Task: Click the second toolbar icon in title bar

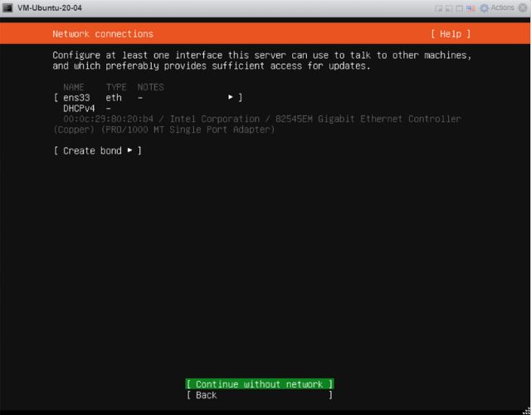Action: pyautogui.click(x=449, y=8)
